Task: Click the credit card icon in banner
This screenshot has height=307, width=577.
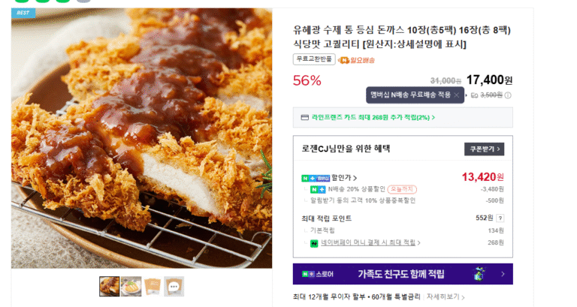Action: [304, 118]
